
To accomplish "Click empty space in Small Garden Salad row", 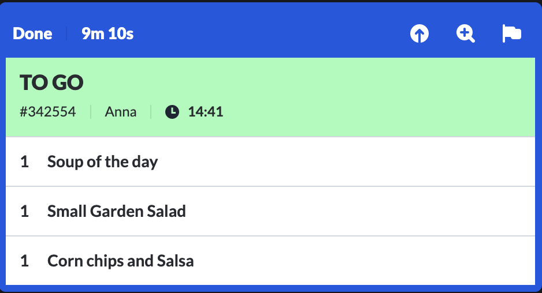I will (359, 211).
